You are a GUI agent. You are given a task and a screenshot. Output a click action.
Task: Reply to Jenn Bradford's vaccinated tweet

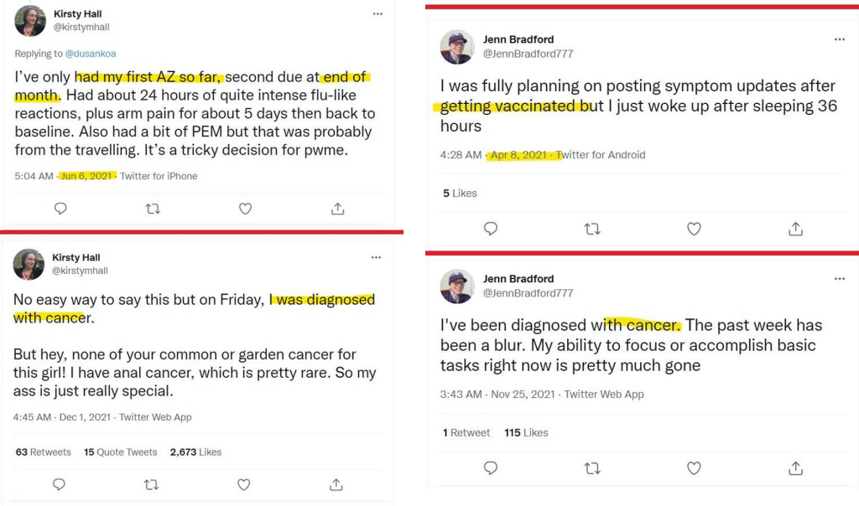[x=491, y=228]
